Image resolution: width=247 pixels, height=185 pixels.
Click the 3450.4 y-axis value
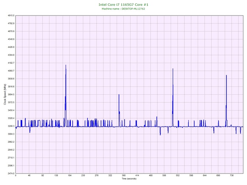[11, 110]
